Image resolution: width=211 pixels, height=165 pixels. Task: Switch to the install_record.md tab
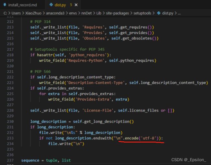(x=22, y=5)
